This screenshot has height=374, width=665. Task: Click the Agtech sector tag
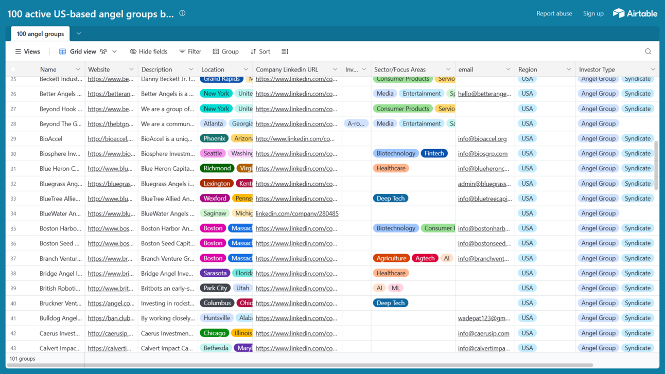click(x=425, y=258)
